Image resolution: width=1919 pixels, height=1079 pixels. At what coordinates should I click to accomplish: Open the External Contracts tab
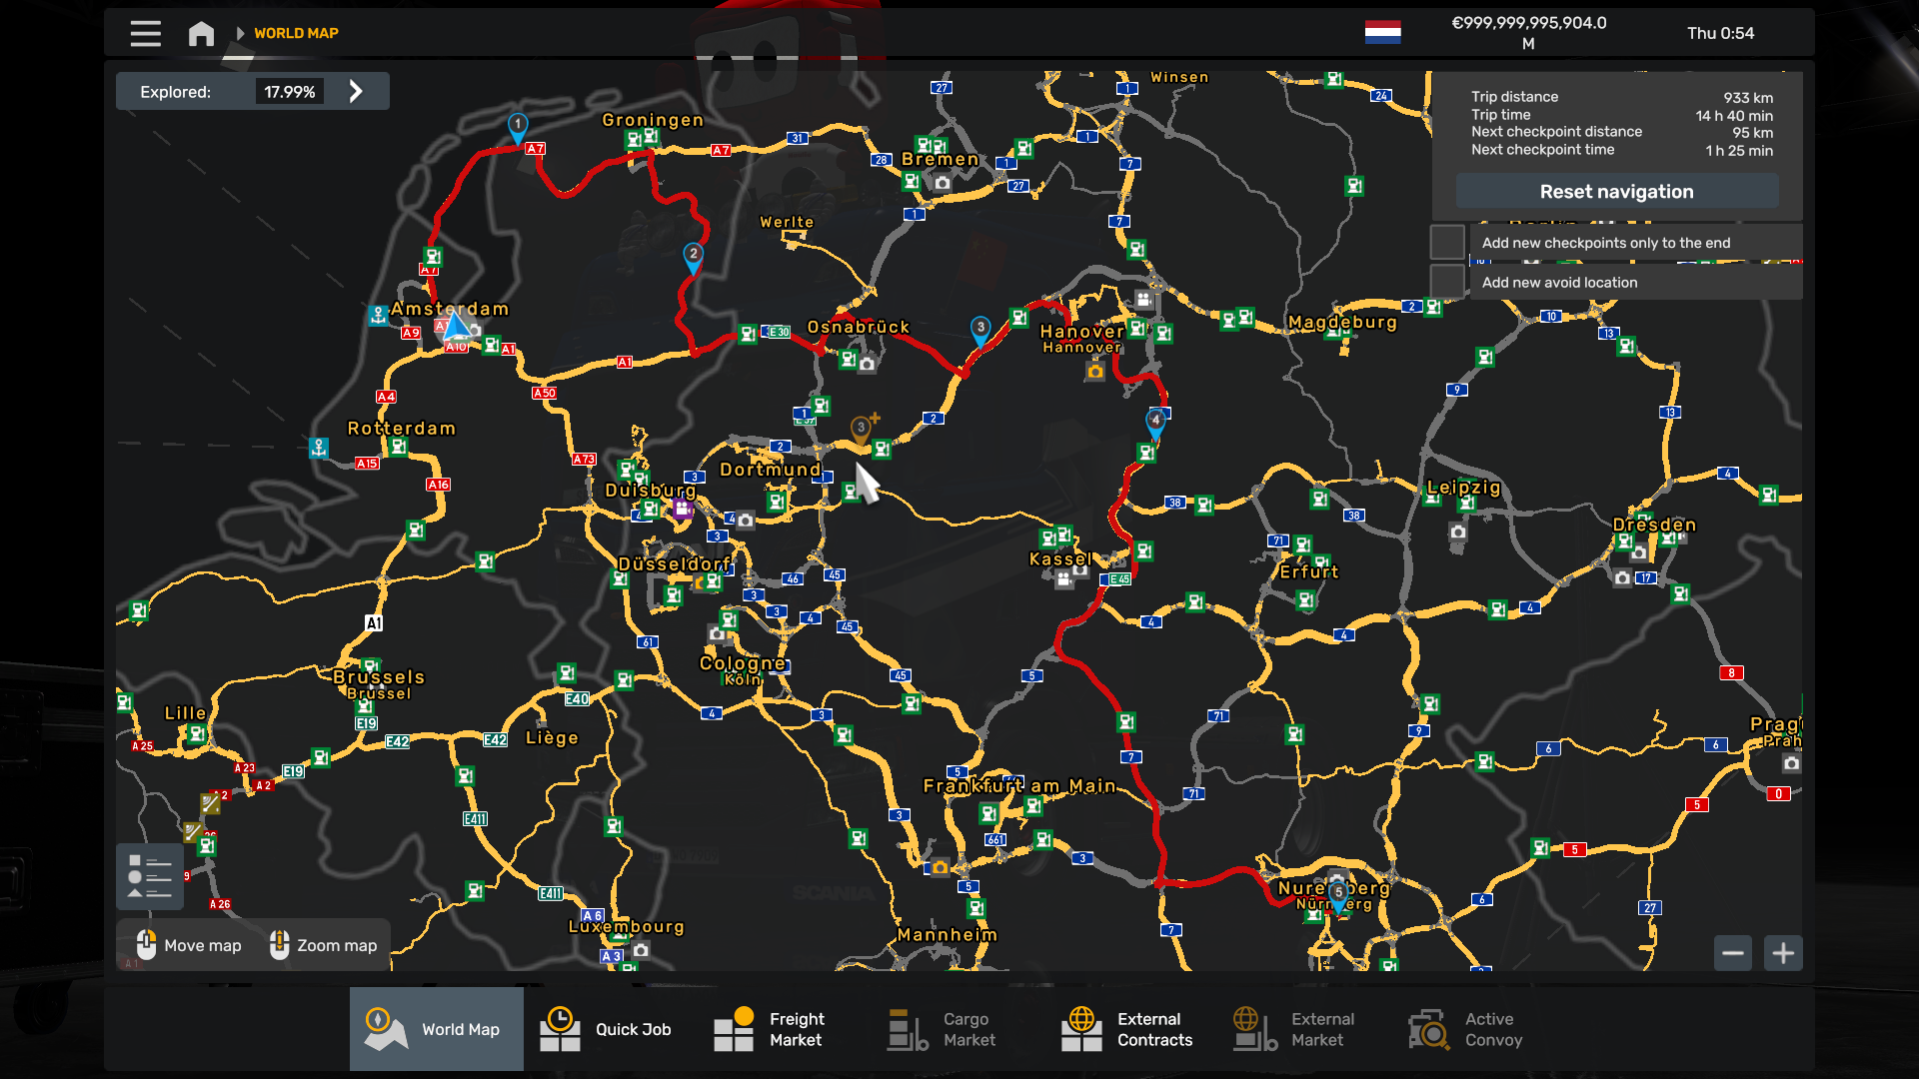(1126, 1029)
